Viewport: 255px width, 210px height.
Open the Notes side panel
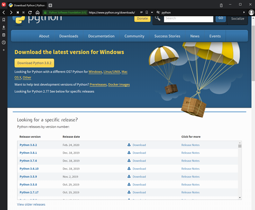[4, 35]
